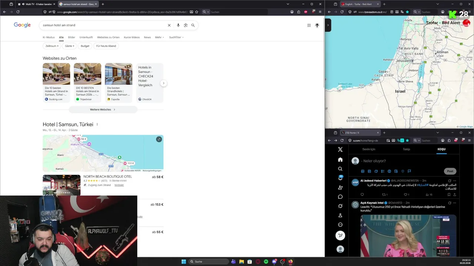Click the magnifier search icon in Google box
This screenshot has width=474, height=266.
[193, 25]
